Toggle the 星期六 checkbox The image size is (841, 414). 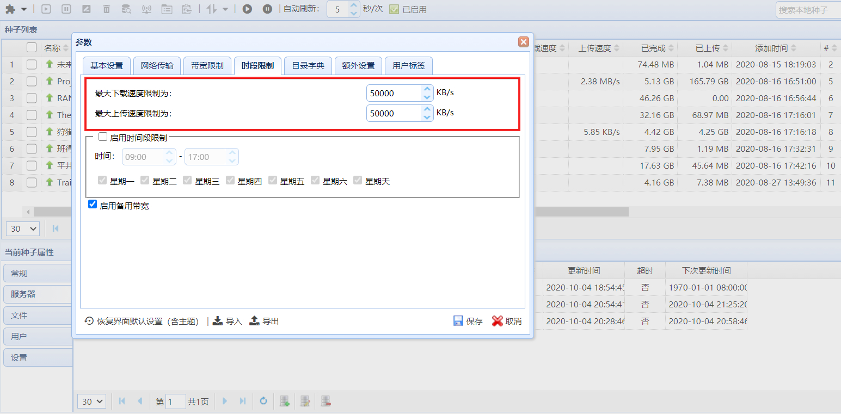coord(315,180)
